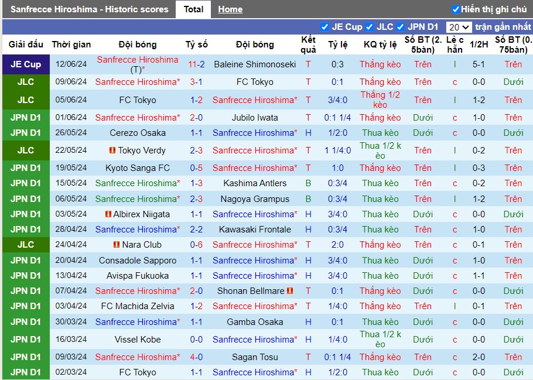Open Cerezo Osaka team link

point(138,132)
